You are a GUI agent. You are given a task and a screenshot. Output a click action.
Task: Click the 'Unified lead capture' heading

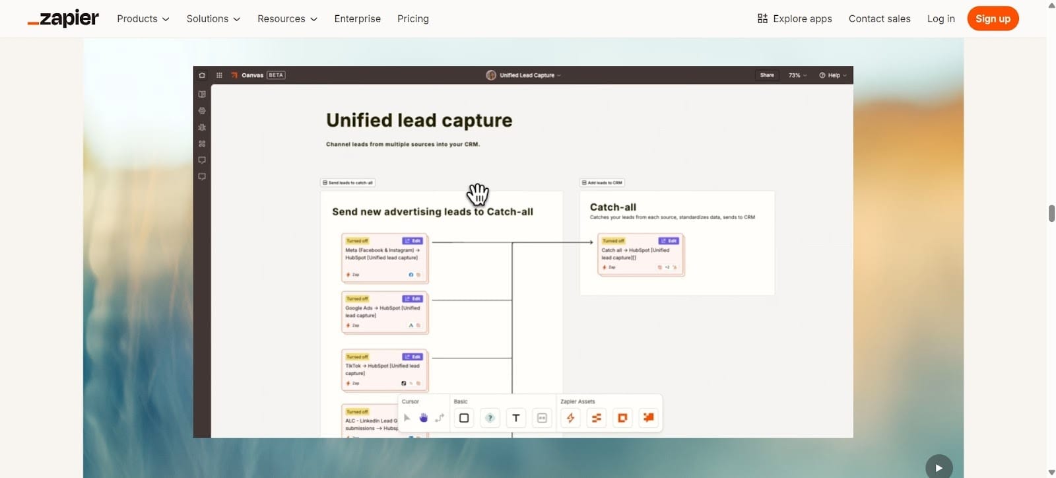tap(419, 120)
